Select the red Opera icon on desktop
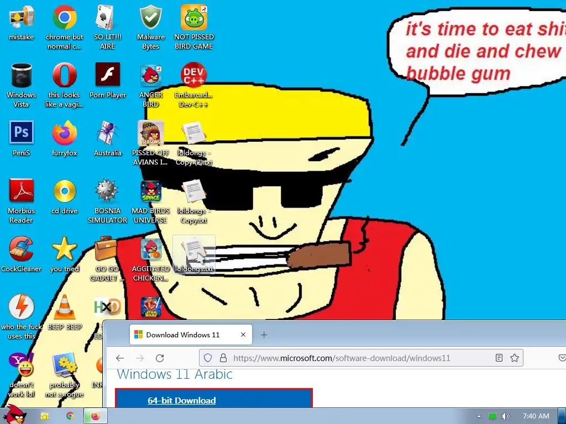Viewport: 566px width, 424px height. point(64,75)
